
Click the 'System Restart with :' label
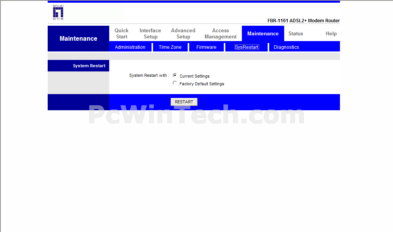(x=149, y=75)
